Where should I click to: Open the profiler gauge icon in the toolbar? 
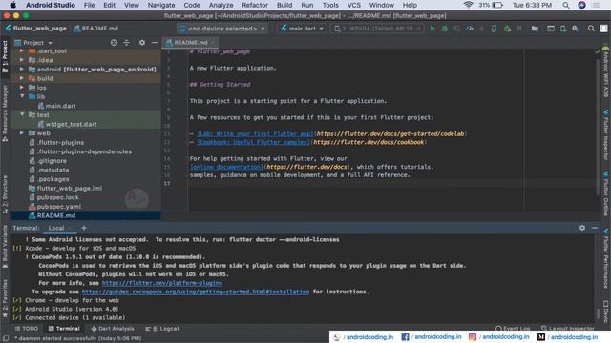(x=470, y=29)
